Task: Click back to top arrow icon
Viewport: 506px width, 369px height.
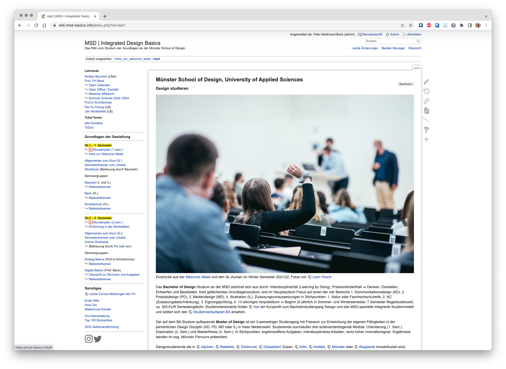Action: coord(426,140)
